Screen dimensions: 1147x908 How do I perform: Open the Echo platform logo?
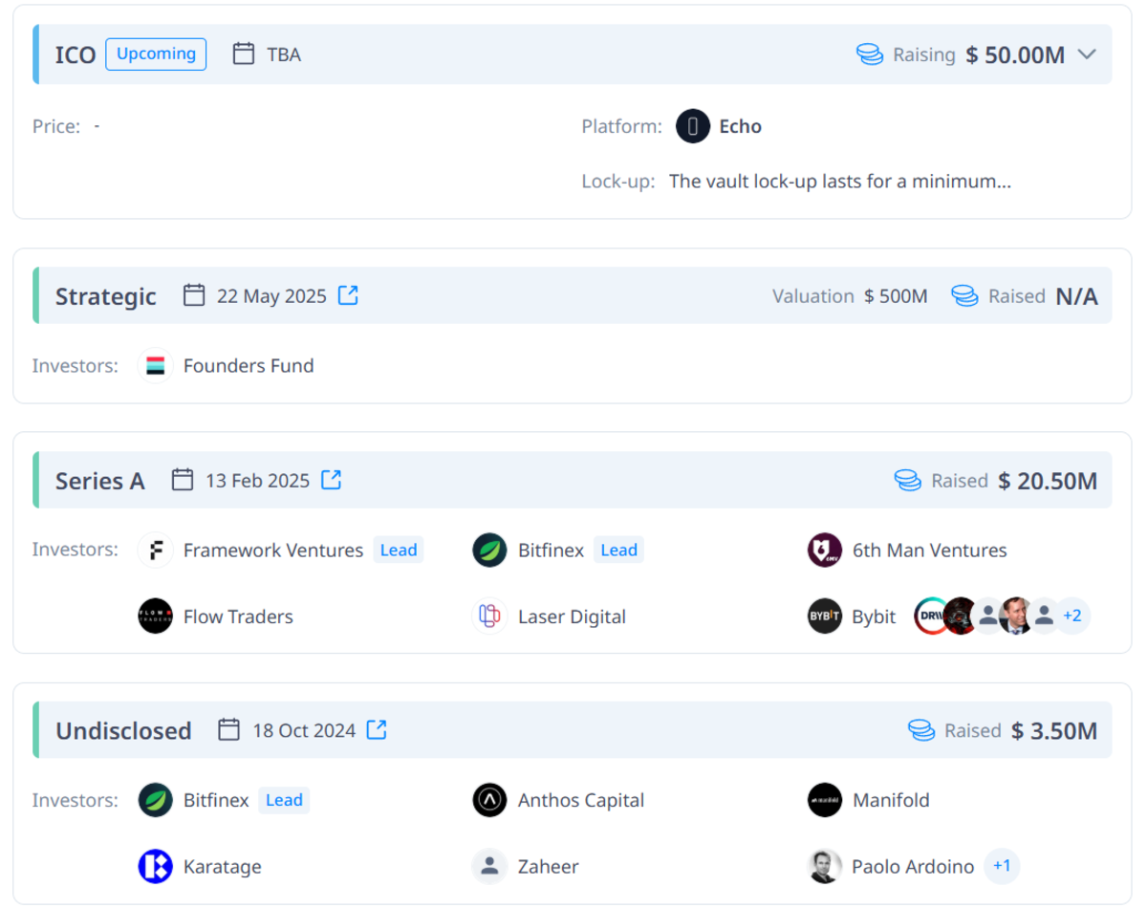(x=693, y=126)
